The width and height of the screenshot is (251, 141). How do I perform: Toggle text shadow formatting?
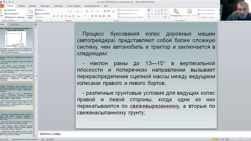coord(65,16)
